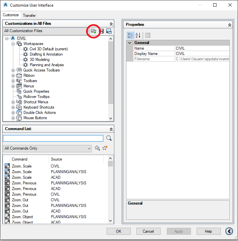Expand the Quick Access Toolbars node

[x=13, y=70]
